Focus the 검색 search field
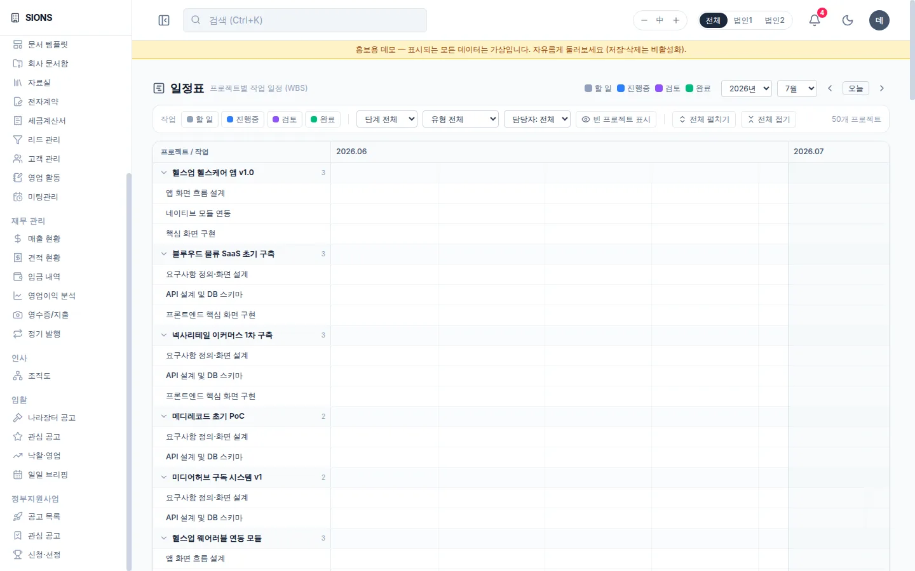The image size is (915, 571). click(x=305, y=20)
